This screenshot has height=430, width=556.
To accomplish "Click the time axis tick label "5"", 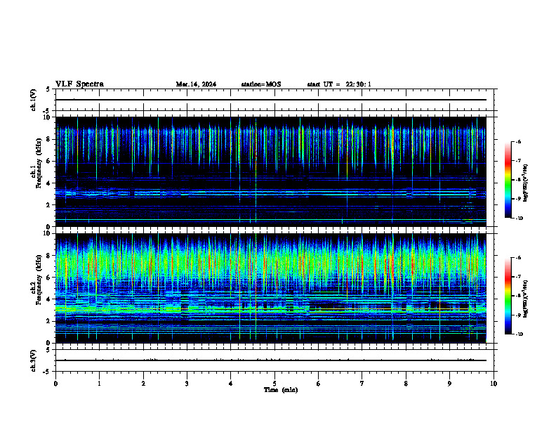I will click(274, 384).
